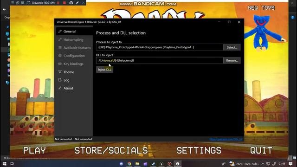297x167 pixels.
Task: Open the Patreon link at bottom right
Action: [226, 139]
